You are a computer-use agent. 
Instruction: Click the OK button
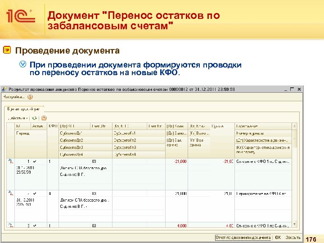278,238
